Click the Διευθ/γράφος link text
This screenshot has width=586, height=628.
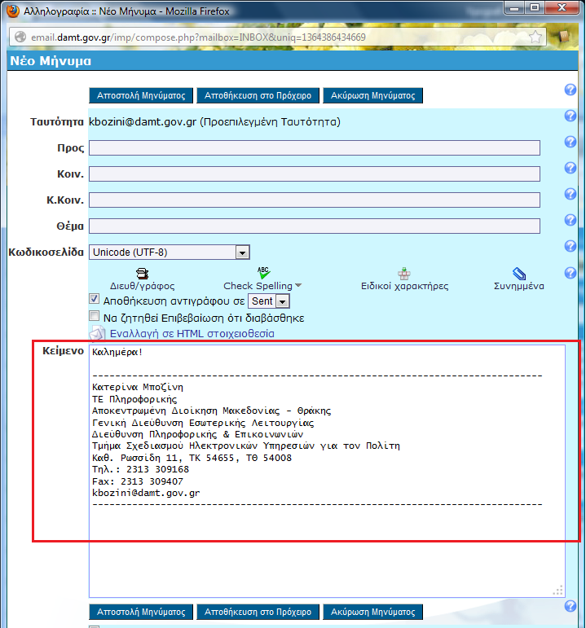click(143, 286)
